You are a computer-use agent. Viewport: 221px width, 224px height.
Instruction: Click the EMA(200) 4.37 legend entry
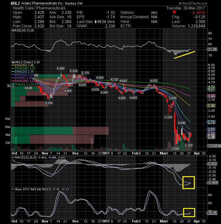coord(23,69)
